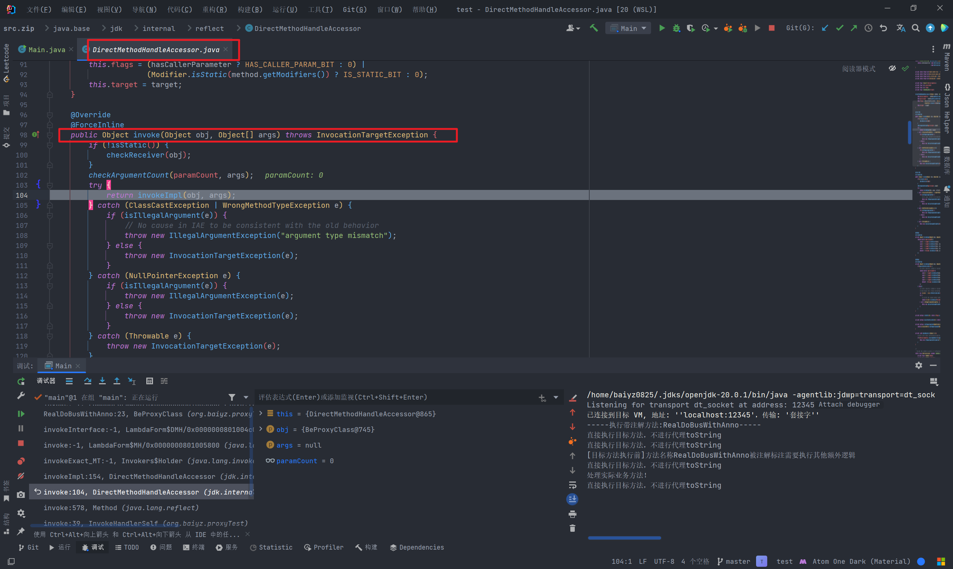Open the TODO tool window button
The image size is (953, 569).
click(127, 547)
